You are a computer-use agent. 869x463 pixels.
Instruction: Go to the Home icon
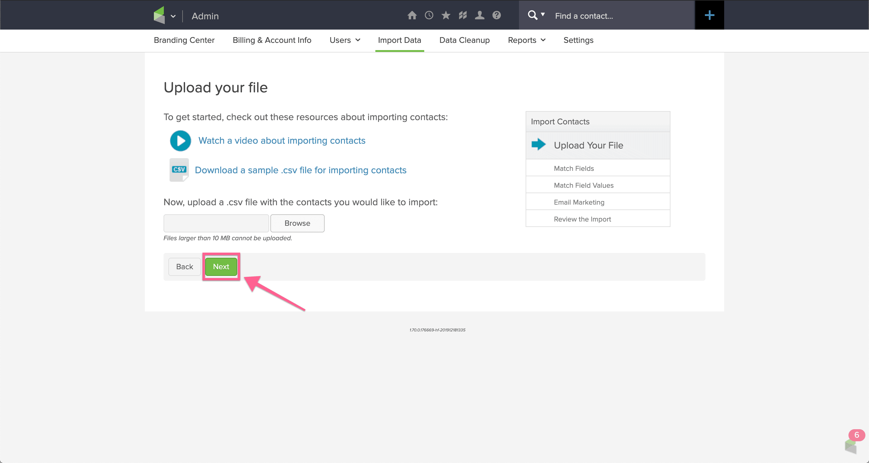point(412,15)
